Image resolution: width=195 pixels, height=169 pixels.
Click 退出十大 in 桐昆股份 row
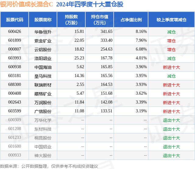[x=172, y=138]
